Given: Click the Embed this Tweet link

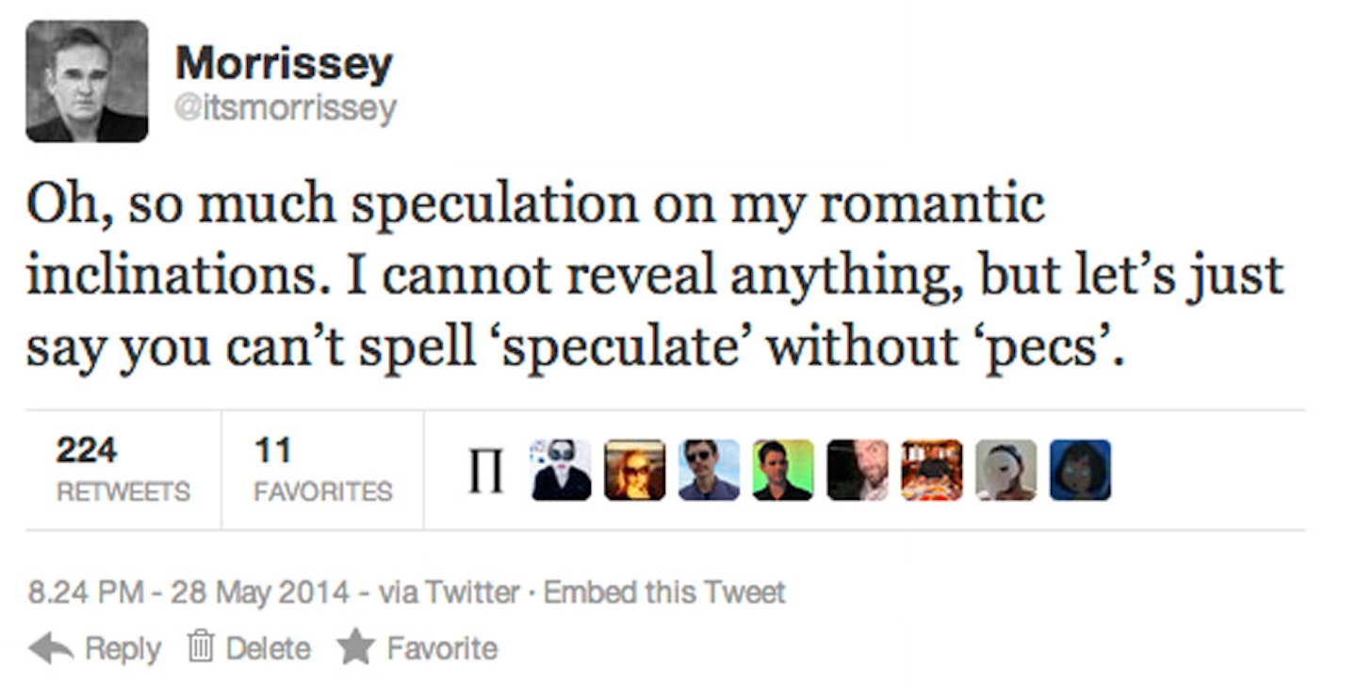Looking at the screenshot, I should [x=665, y=593].
